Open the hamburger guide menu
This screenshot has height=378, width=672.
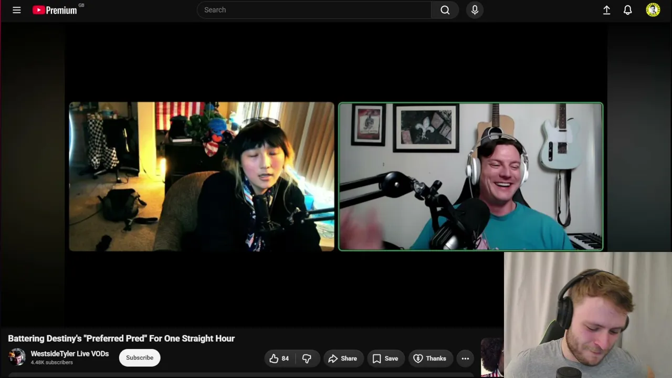[x=17, y=10]
